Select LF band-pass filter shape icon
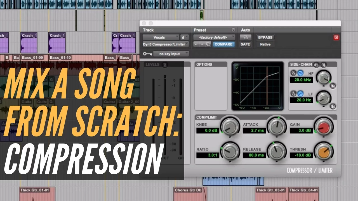The width and height of the screenshot is (358, 201). click(293, 94)
